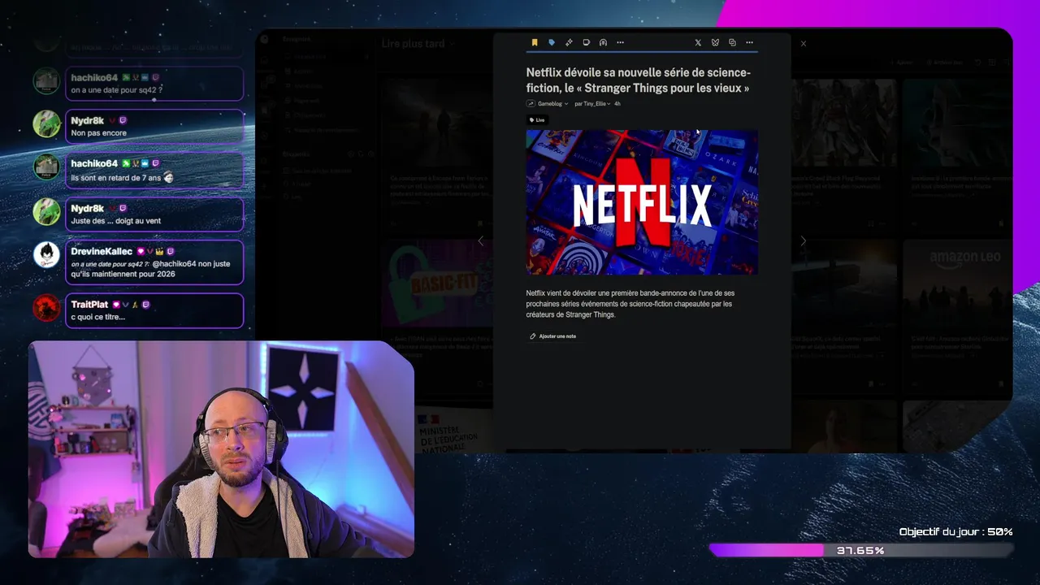Open the left three-dots menu in article toolbar
This screenshot has width=1040, height=585.
(x=620, y=42)
